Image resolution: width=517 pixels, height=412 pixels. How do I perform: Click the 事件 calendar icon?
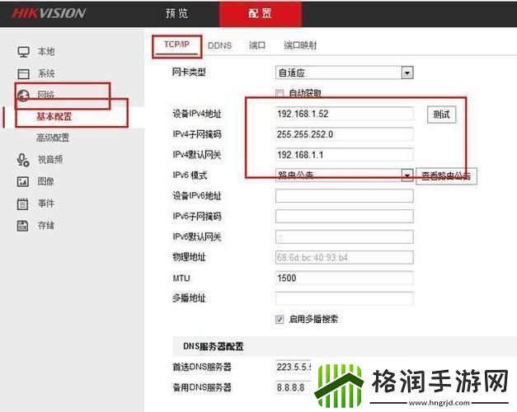(23, 204)
